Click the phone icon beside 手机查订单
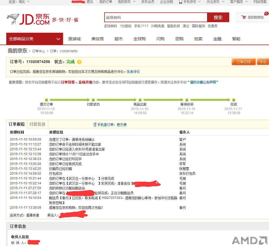 pos(95,124)
